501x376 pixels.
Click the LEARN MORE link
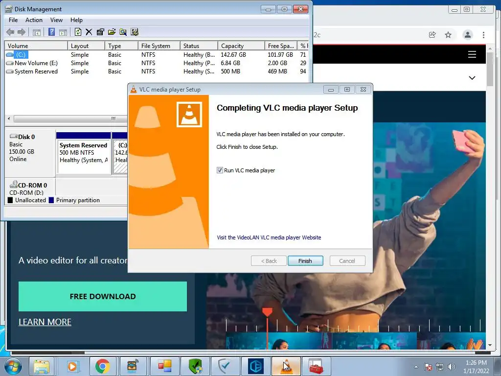pos(45,322)
